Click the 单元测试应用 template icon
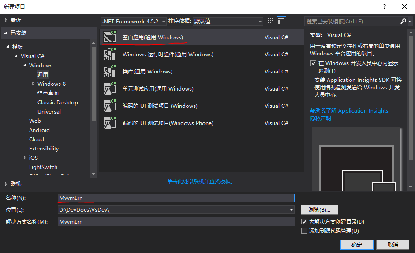The width and height of the screenshot is (415, 253). (x=110, y=88)
